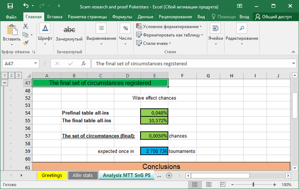This screenshot has height=189, width=299.
Task: Click the Помощн lightbulb search box
Action: pyautogui.click(x=223, y=17)
